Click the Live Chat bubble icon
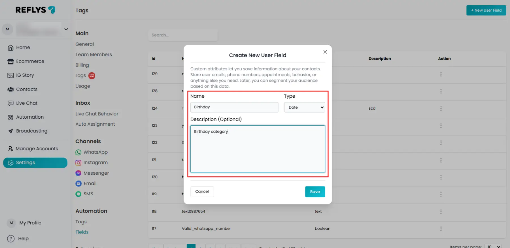Image resolution: width=510 pixels, height=248 pixels. 10,103
